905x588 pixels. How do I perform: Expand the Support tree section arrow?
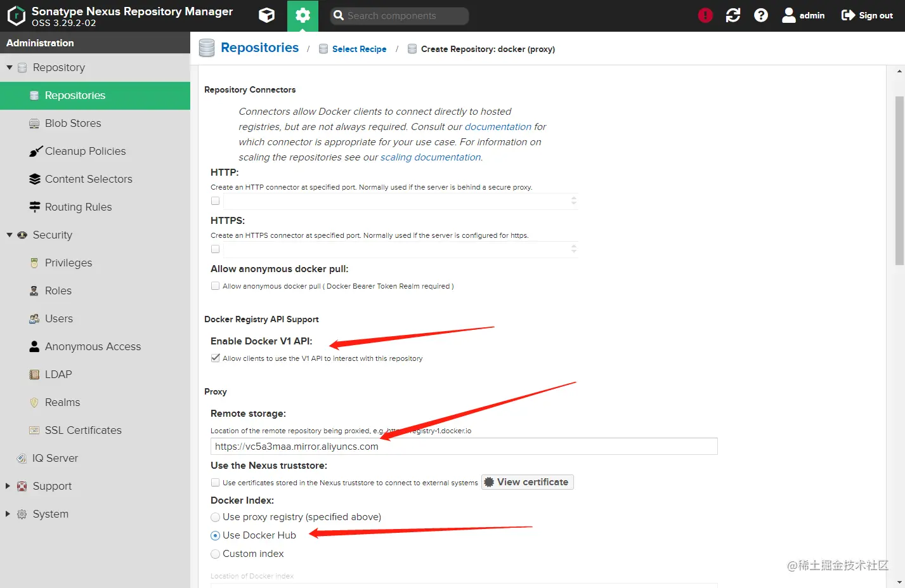[x=8, y=486]
